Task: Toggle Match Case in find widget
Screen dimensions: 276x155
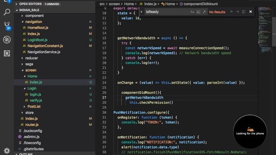Action: coord(192,12)
